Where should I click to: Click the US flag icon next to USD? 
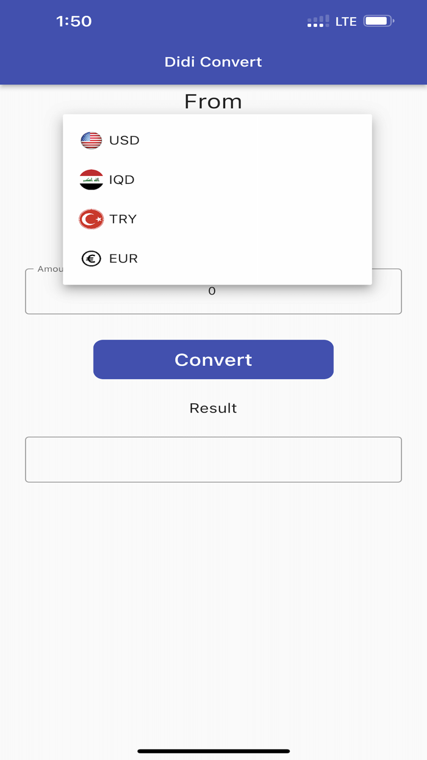pos(91,140)
